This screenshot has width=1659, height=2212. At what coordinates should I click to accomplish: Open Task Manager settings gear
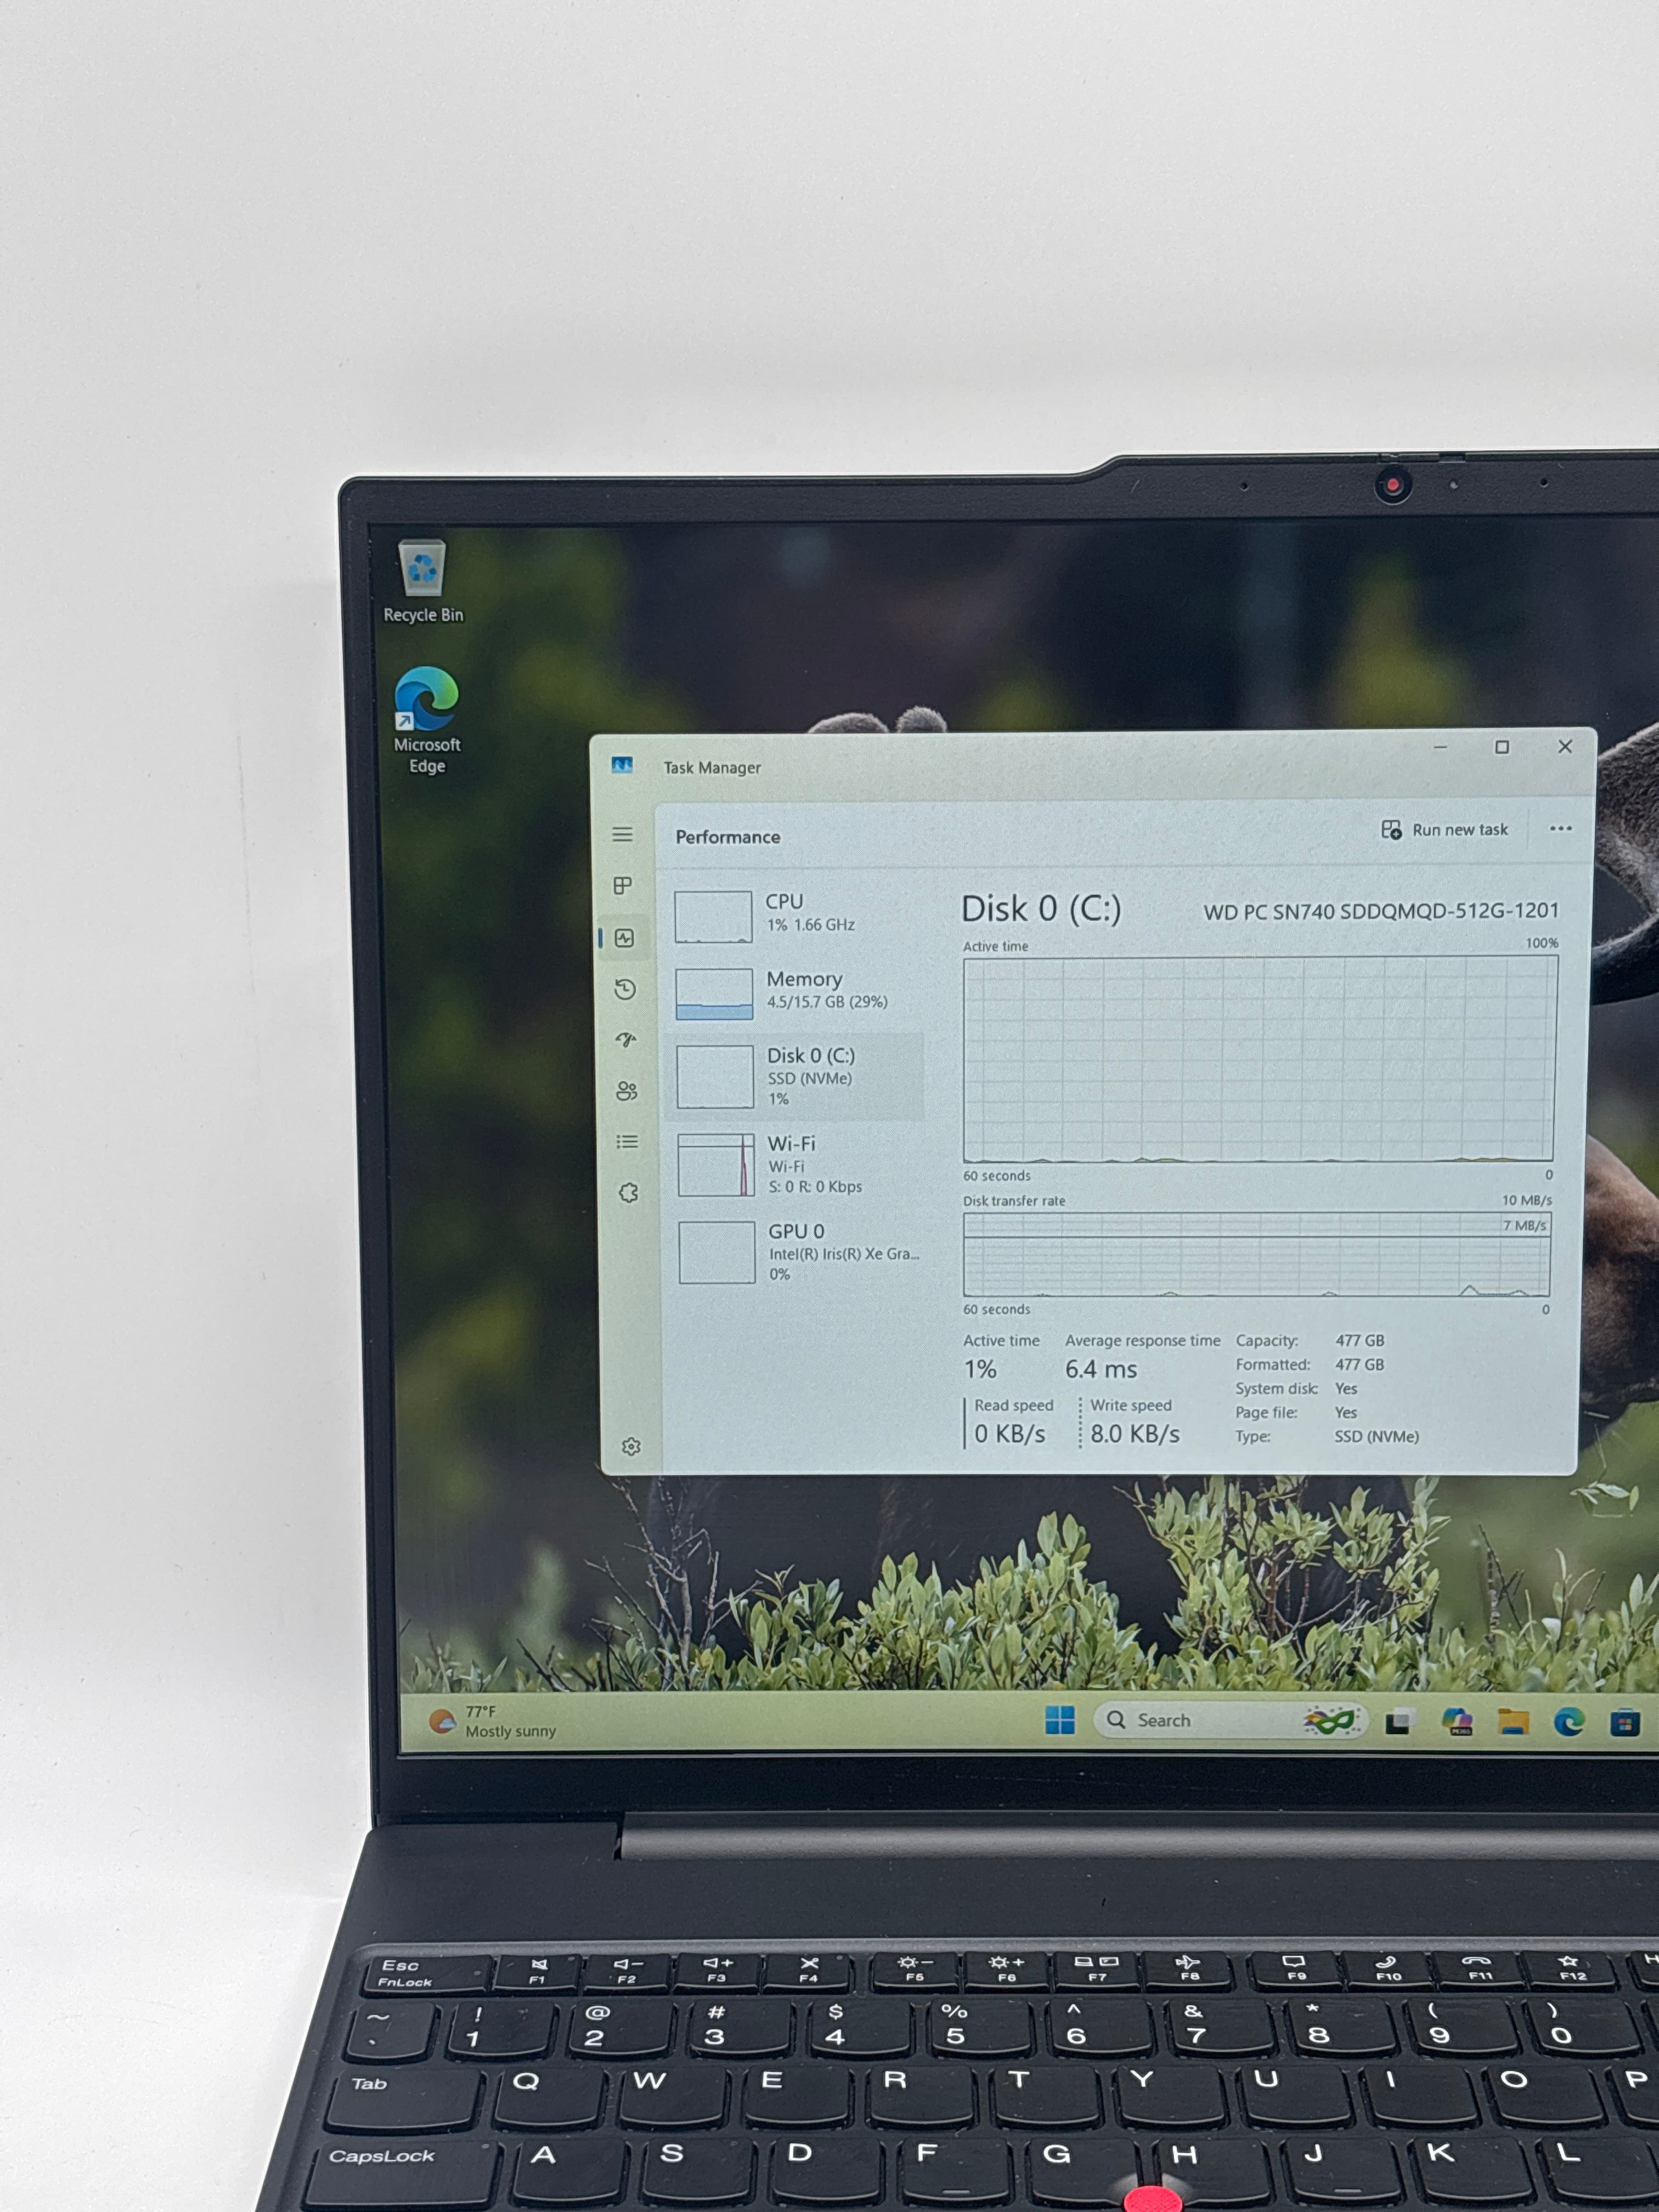[631, 1446]
